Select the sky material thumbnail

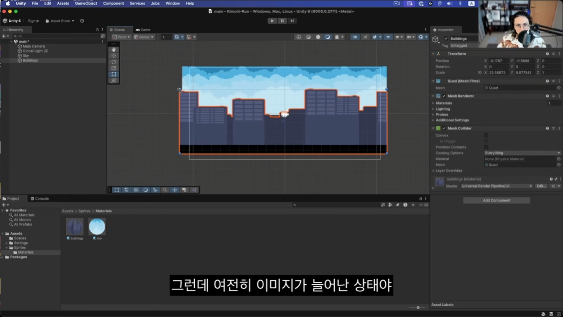(x=97, y=227)
